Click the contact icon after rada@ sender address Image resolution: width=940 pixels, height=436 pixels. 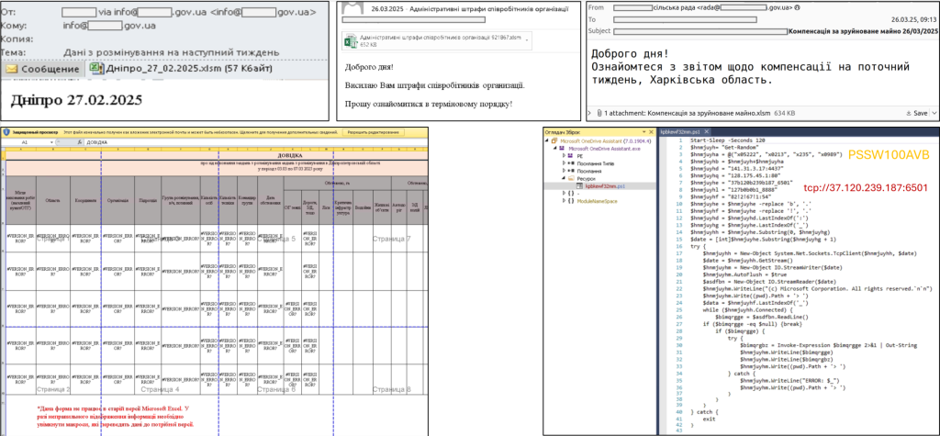click(798, 7)
